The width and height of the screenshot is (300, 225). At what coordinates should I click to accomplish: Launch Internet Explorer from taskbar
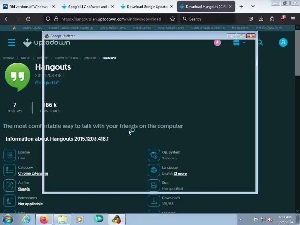click(26, 219)
